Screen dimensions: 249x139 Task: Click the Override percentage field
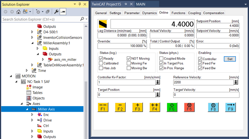(x=122, y=46)
